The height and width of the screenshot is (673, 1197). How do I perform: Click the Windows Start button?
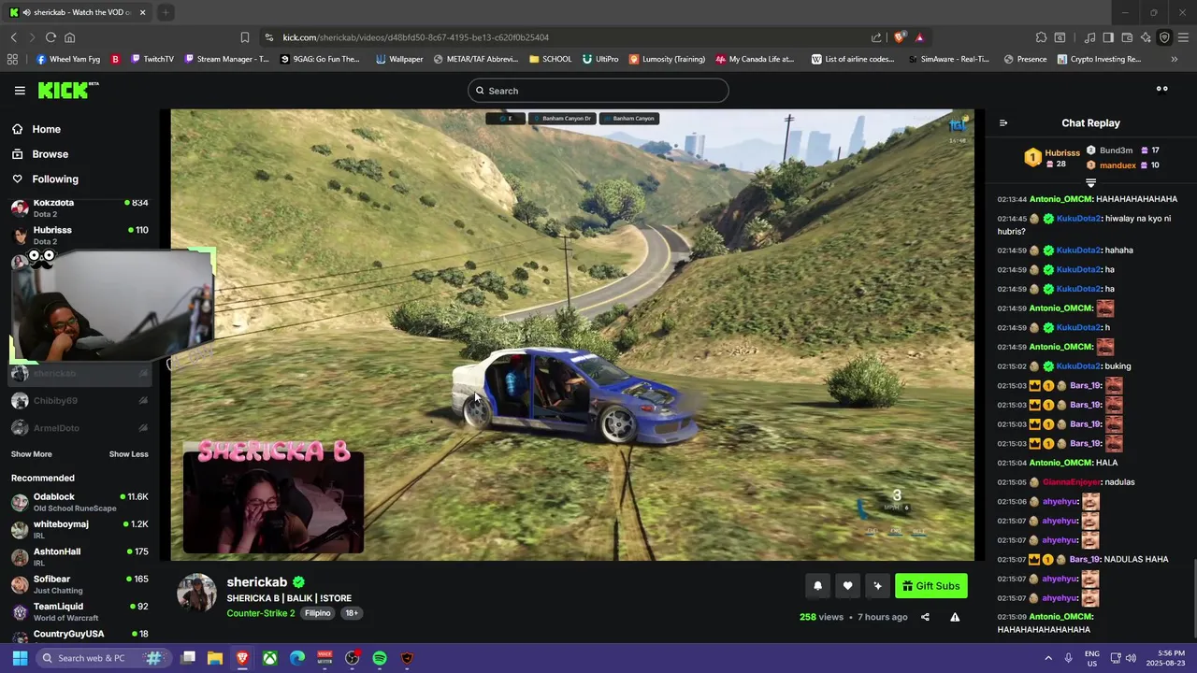pos(20,658)
